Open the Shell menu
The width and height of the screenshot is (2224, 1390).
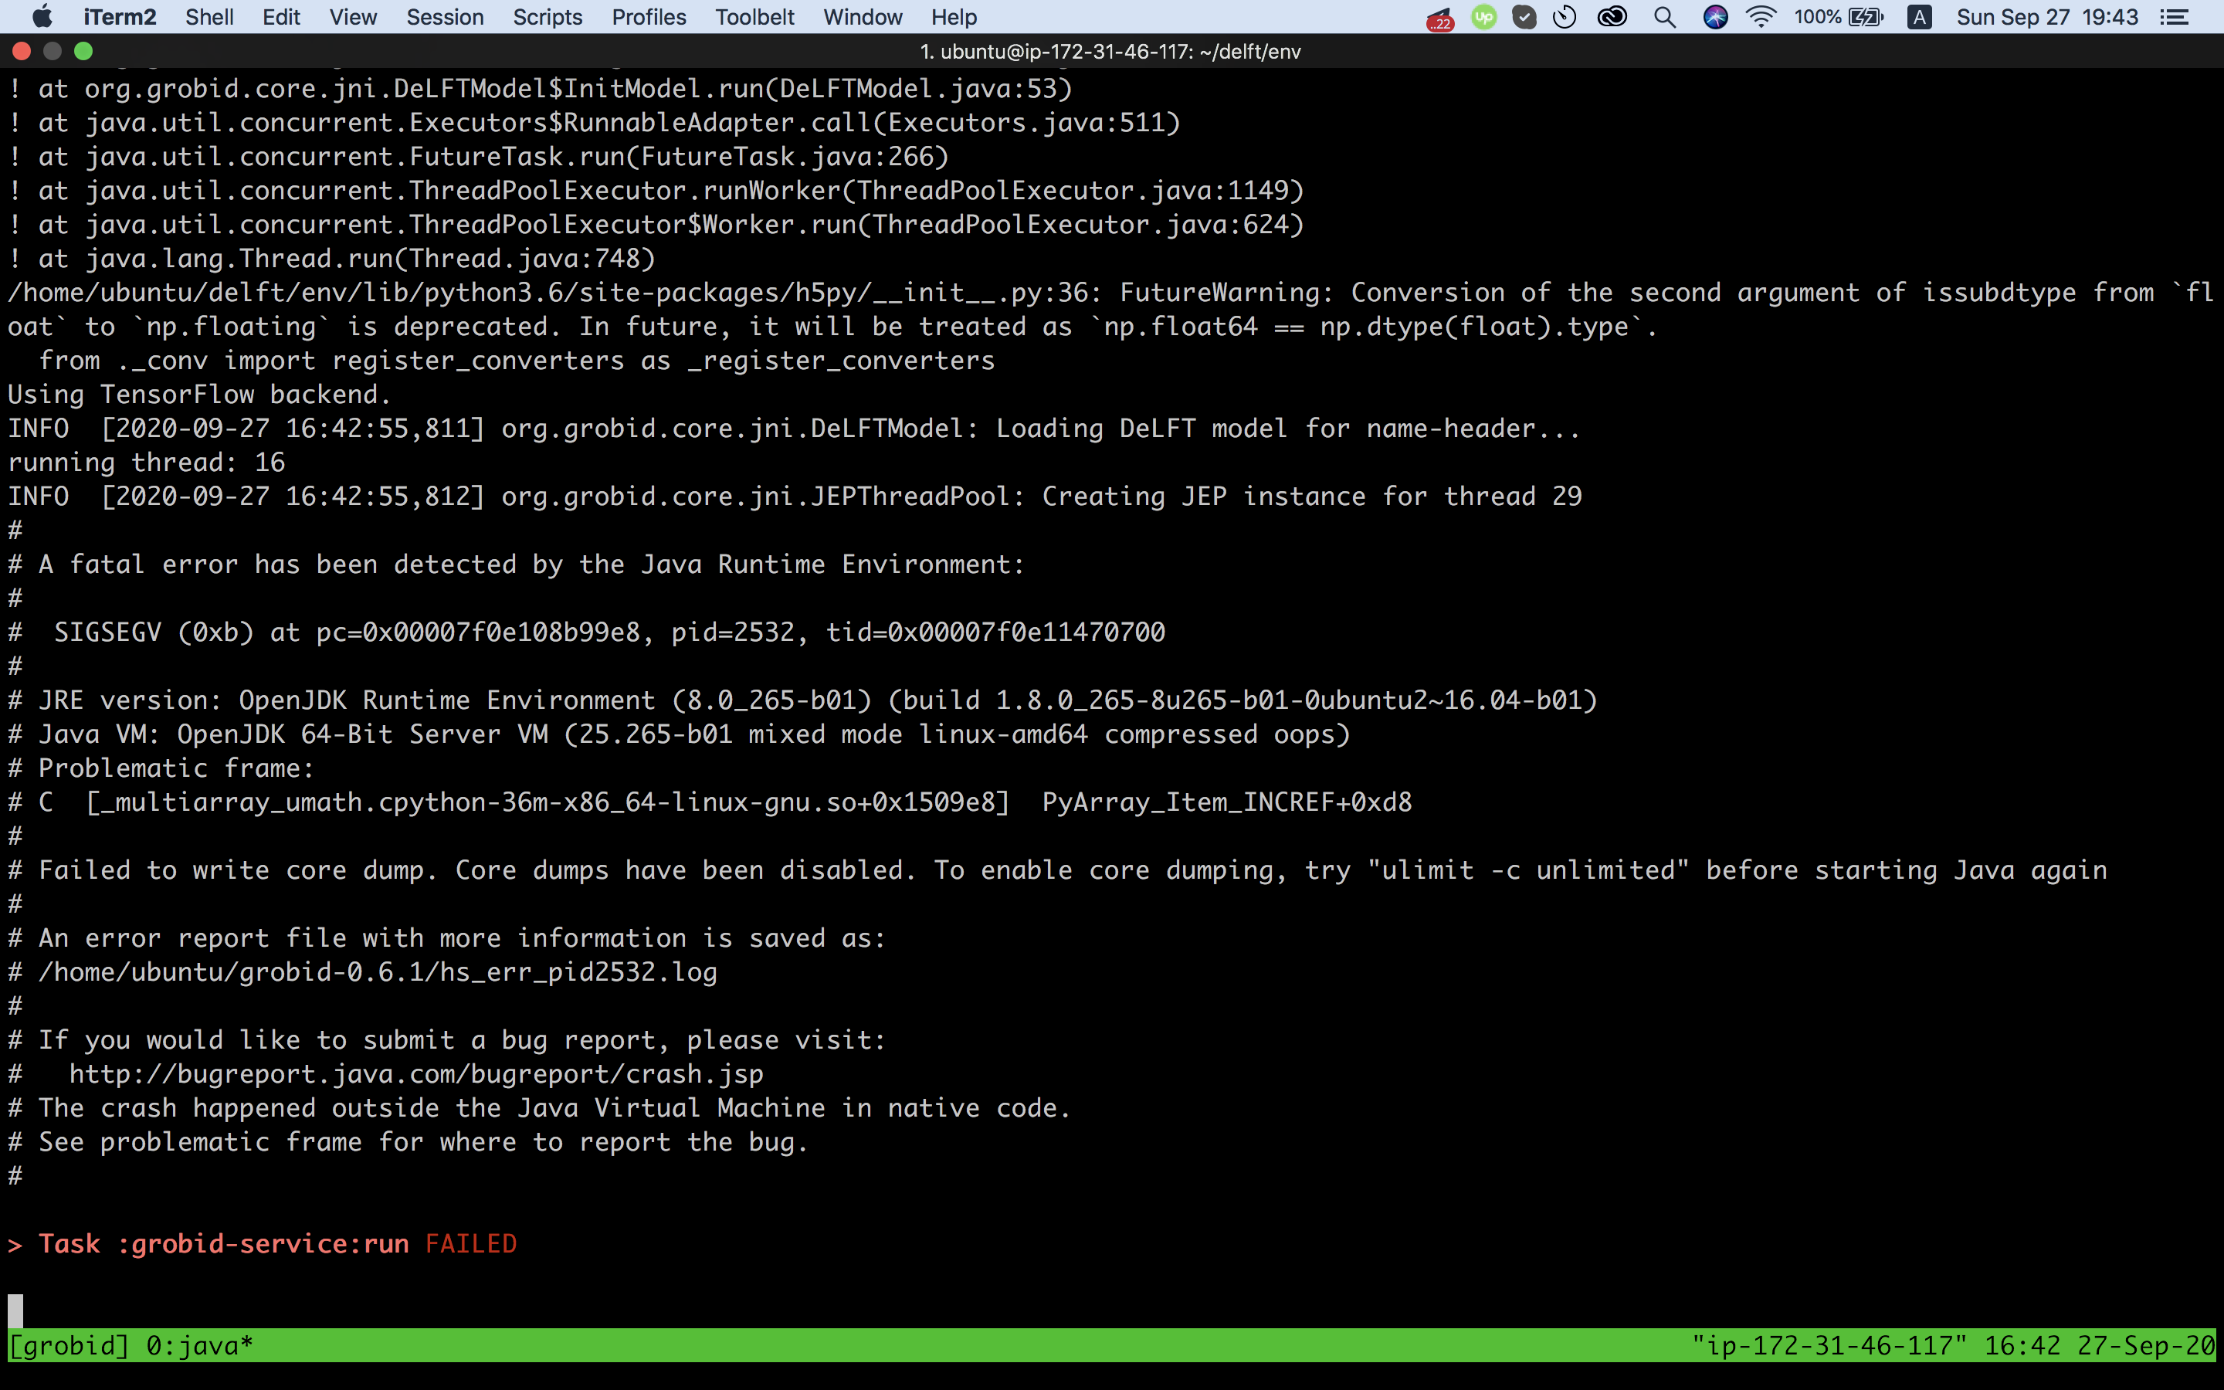click(x=209, y=16)
